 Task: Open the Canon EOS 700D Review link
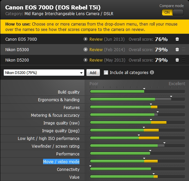tap(96, 39)
